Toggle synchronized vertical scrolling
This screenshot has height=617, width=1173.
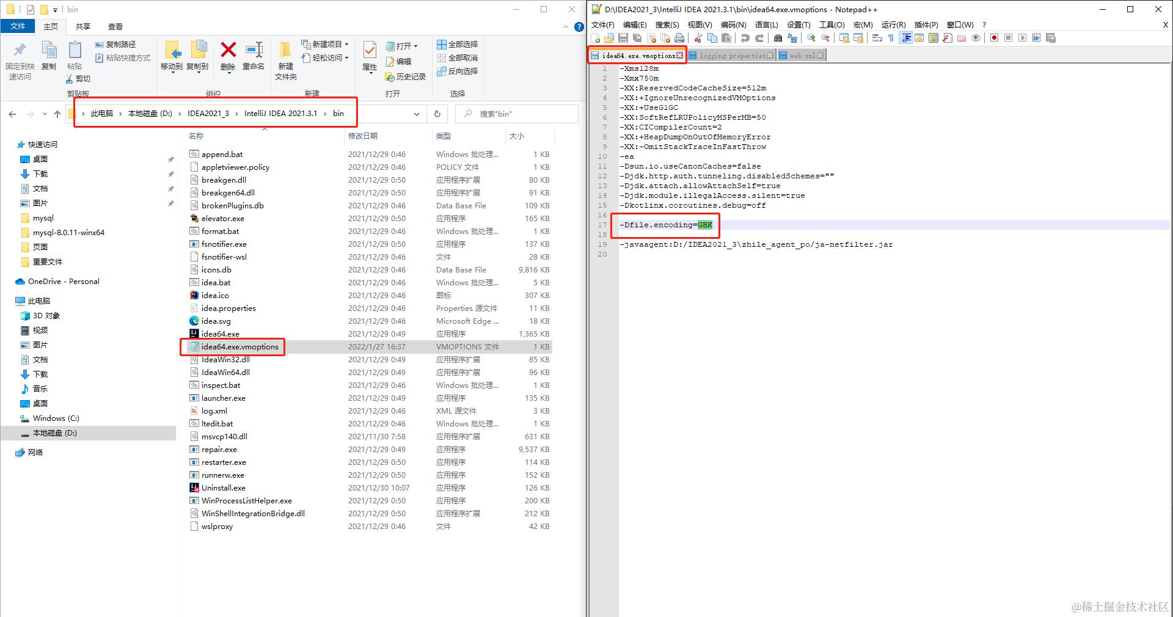[844, 38]
